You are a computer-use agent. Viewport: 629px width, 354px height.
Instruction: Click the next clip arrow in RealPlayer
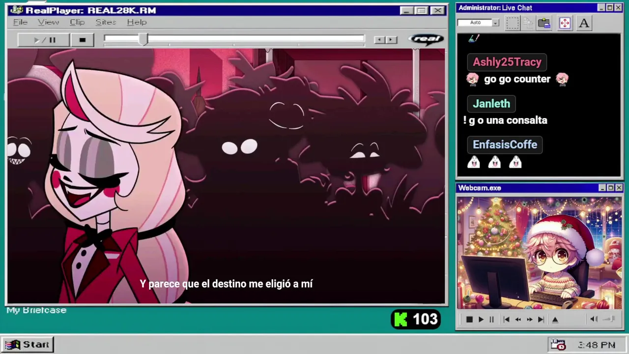tap(391, 40)
